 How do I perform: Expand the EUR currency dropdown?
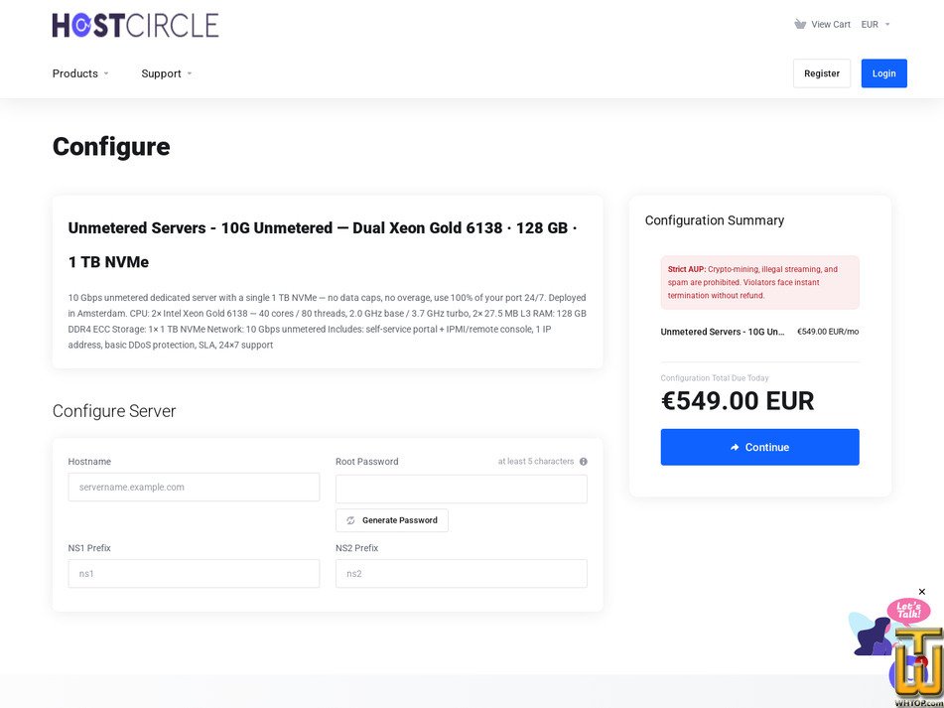[876, 25]
